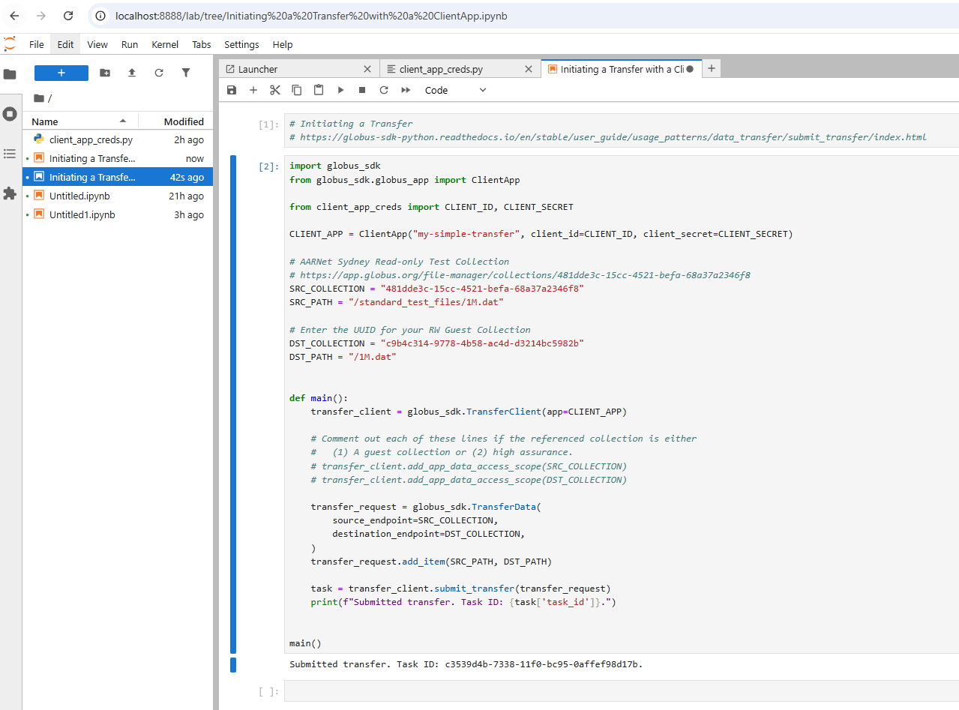Click the blue New Launcher button
Screen dimensions: 959x710
click(x=61, y=72)
